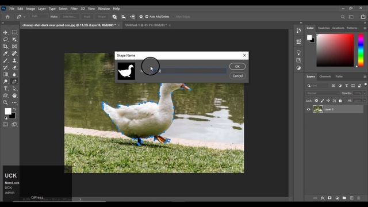Select the Path Selection tool
Image resolution: width=368 pixels, height=207 pixels.
(14, 89)
